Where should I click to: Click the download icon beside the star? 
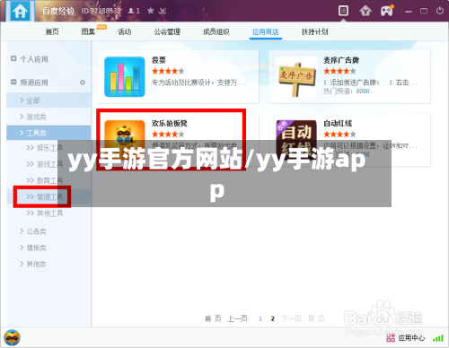[x=163, y=11]
